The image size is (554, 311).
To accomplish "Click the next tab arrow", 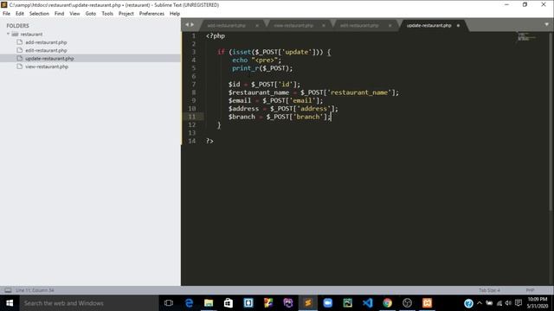I will [192, 25].
